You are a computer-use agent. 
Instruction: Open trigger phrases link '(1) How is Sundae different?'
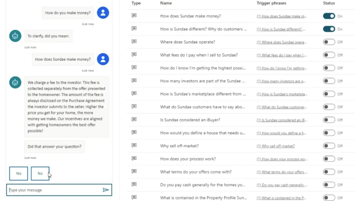pyautogui.click(x=281, y=29)
